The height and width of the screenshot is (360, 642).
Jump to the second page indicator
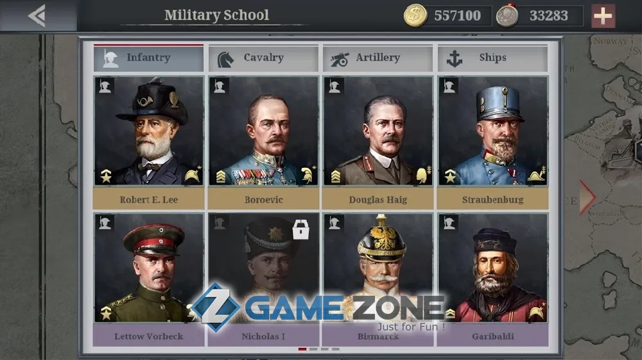tap(313, 349)
